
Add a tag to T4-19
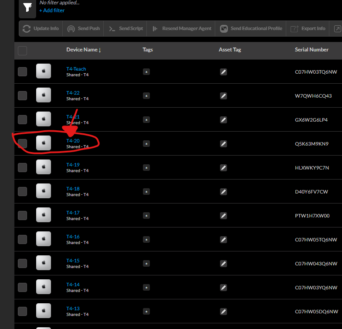tap(146, 168)
